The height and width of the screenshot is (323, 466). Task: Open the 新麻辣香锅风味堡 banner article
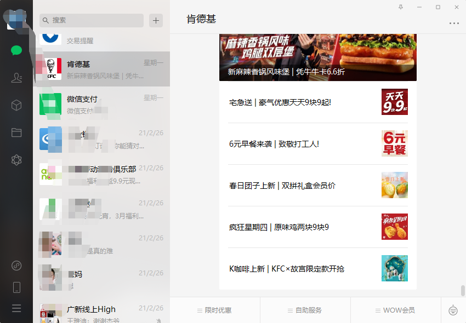point(317,57)
